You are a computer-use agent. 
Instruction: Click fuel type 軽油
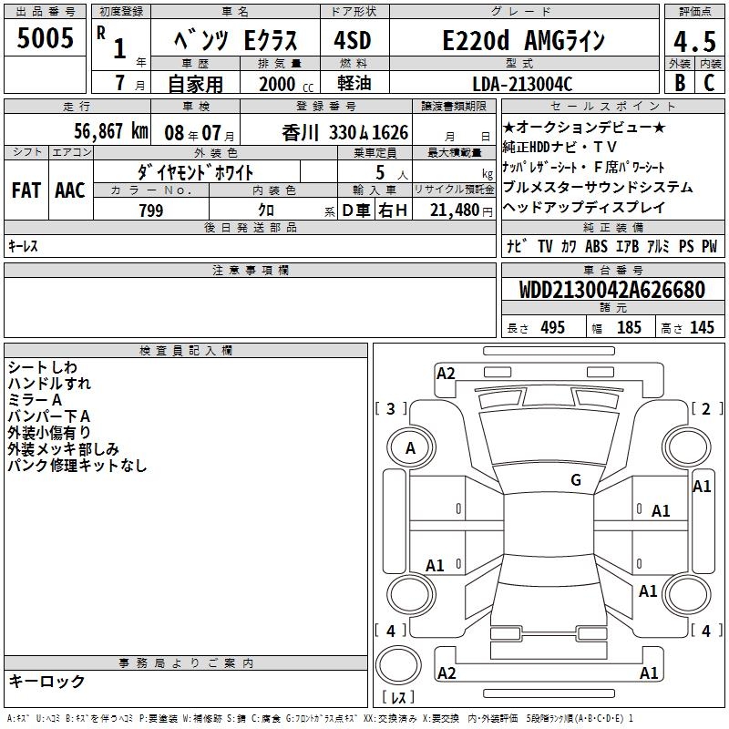[354, 83]
